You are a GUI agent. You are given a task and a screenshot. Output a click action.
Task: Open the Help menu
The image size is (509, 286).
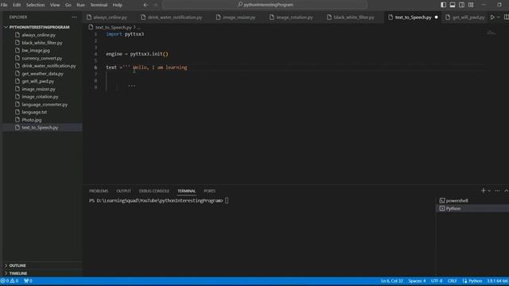coord(117,5)
